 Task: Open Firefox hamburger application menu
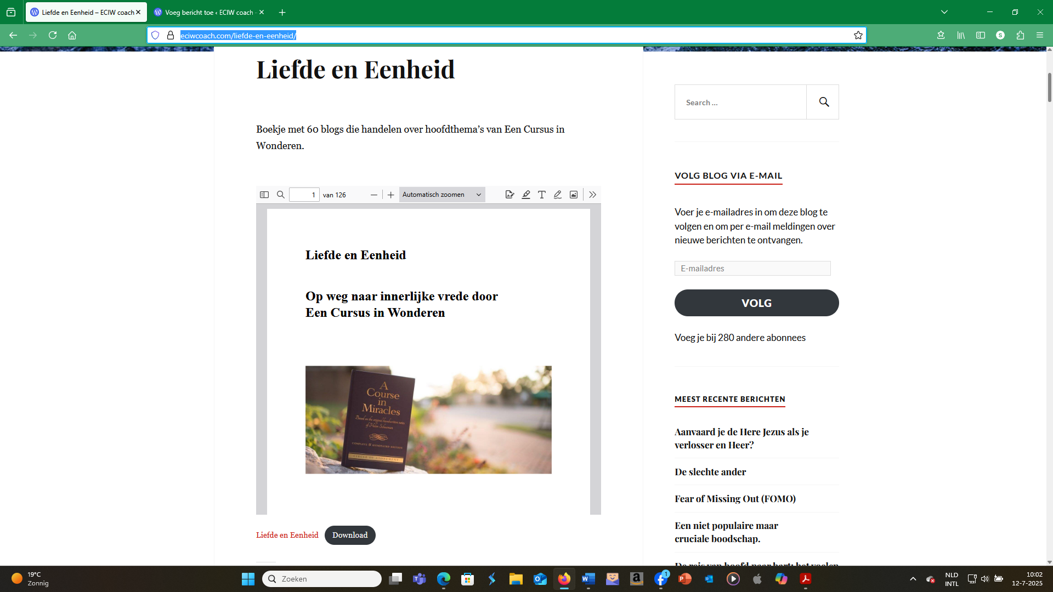coord(1040,35)
